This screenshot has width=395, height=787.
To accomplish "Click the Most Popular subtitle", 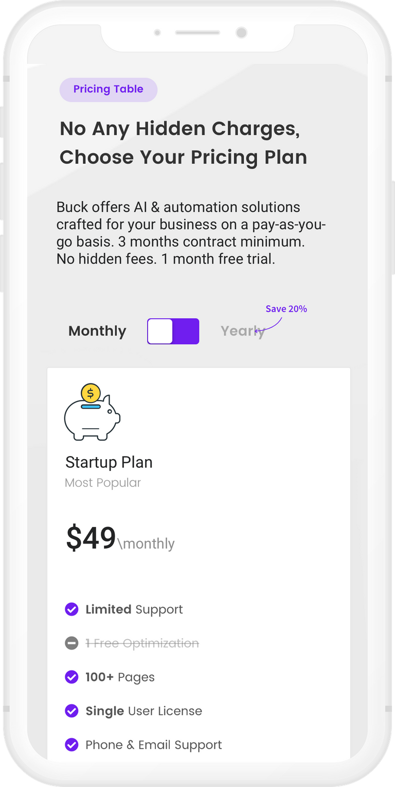I will point(103,483).
